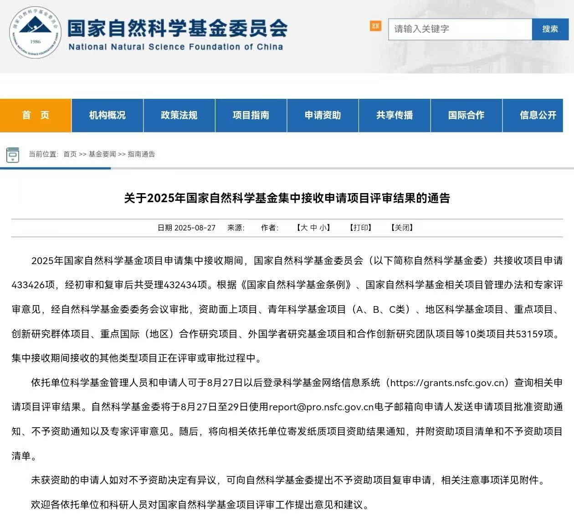The image size is (574, 531).
Task: Click the keyword search input field
Action: [x=460, y=29]
